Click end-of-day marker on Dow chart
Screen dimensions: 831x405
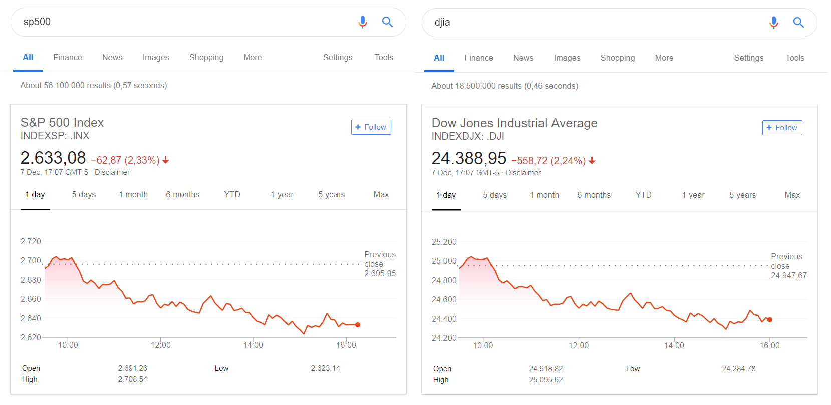coord(770,319)
